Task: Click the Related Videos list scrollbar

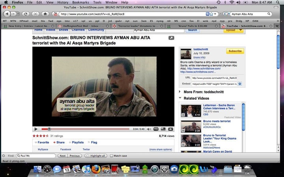Action: coord(243,117)
